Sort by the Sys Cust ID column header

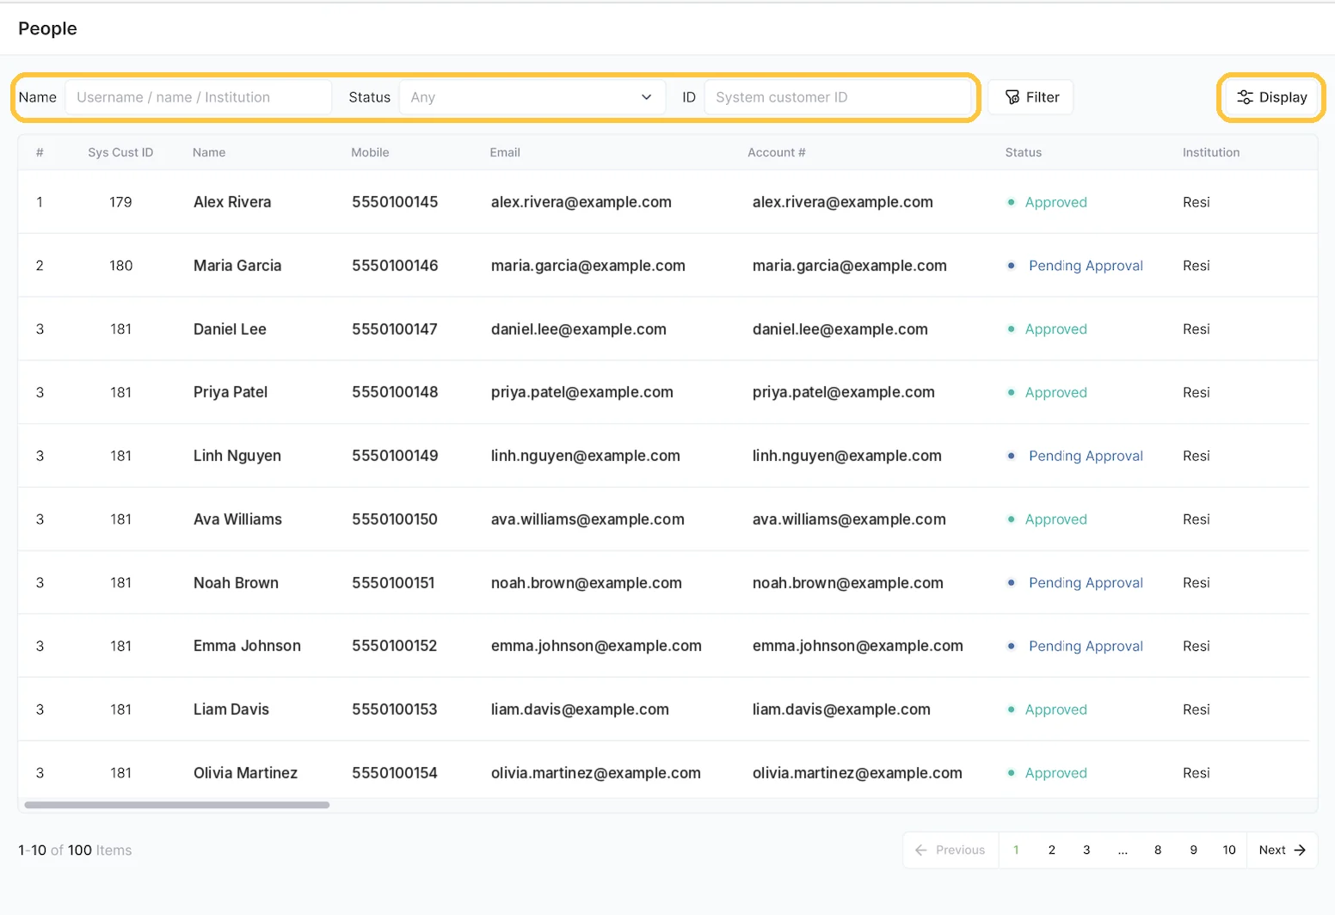point(120,152)
